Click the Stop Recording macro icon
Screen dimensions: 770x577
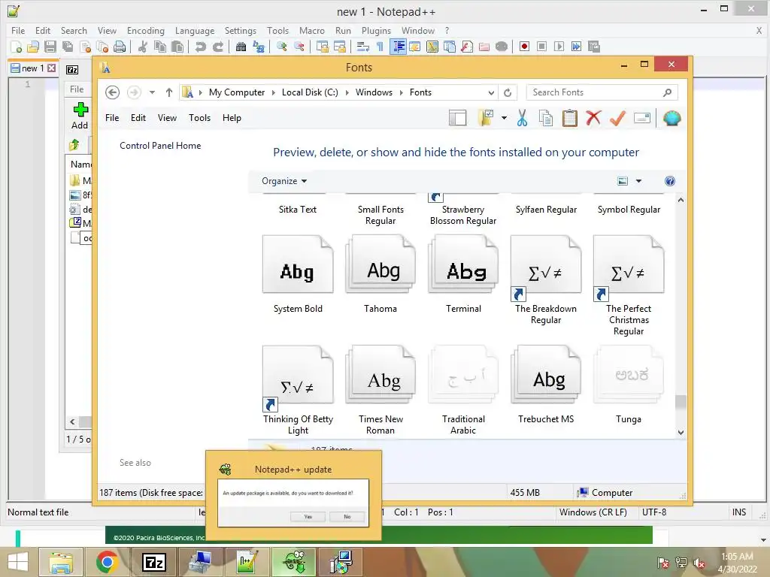[541, 47]
